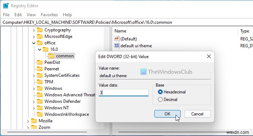Click the tree pane horizontal scrollbar
The image size is (253, 136).
[47, 132]
